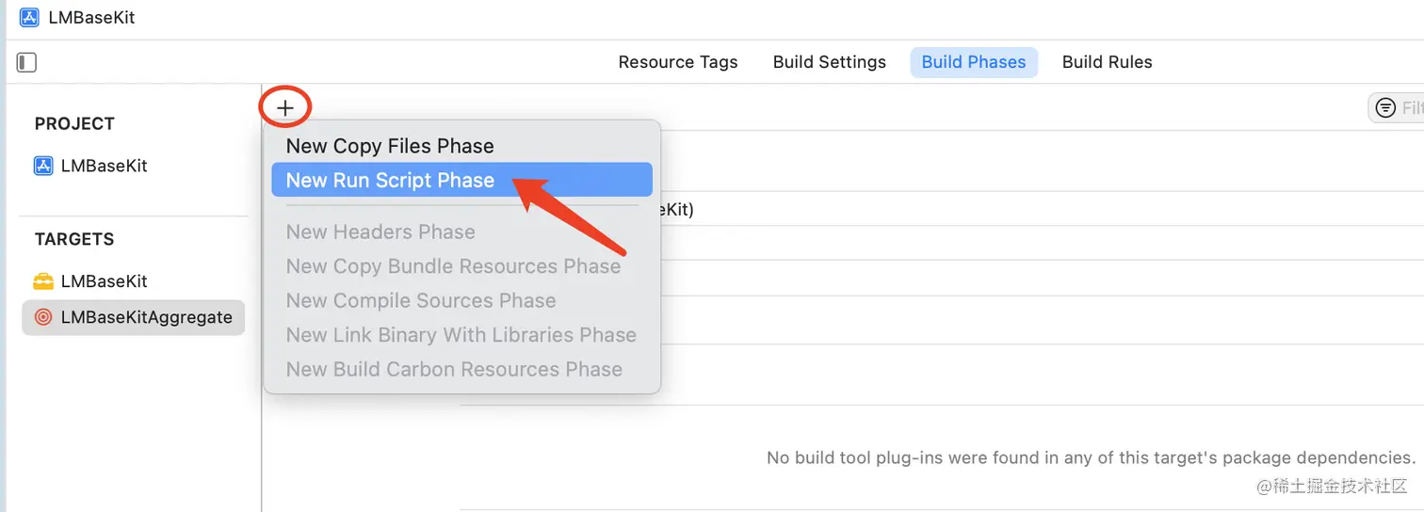Click the Filter input field
1424x512 pixels.
click(1399, 107)
